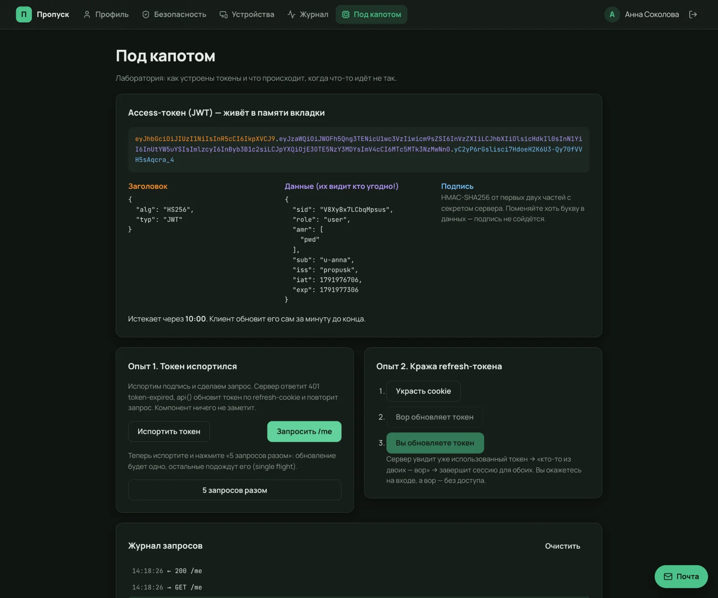Click Вор обновляет токен step button
Screen dimensions: 718x598
434,417
